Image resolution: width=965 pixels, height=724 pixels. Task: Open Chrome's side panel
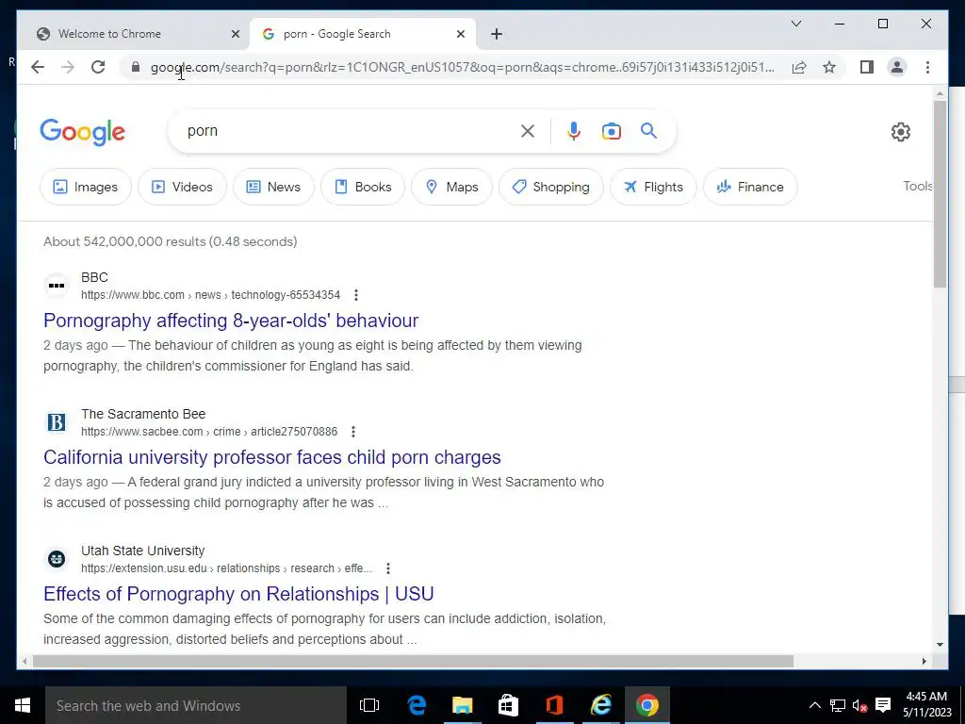(x=867, y=67)
